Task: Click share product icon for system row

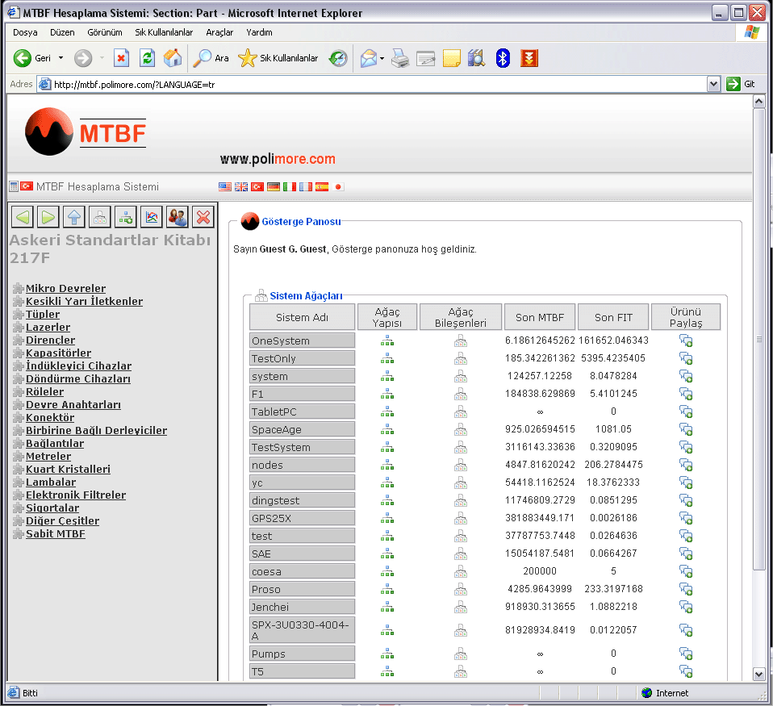Action: 686,376
